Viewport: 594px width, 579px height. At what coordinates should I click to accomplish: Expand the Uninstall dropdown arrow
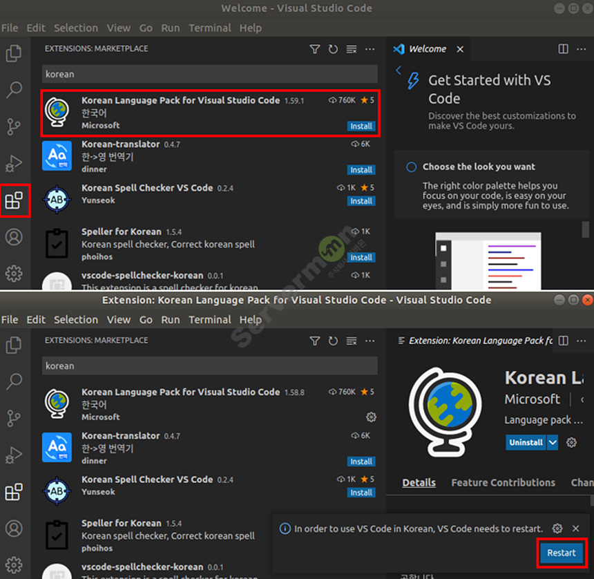(553, 442)
